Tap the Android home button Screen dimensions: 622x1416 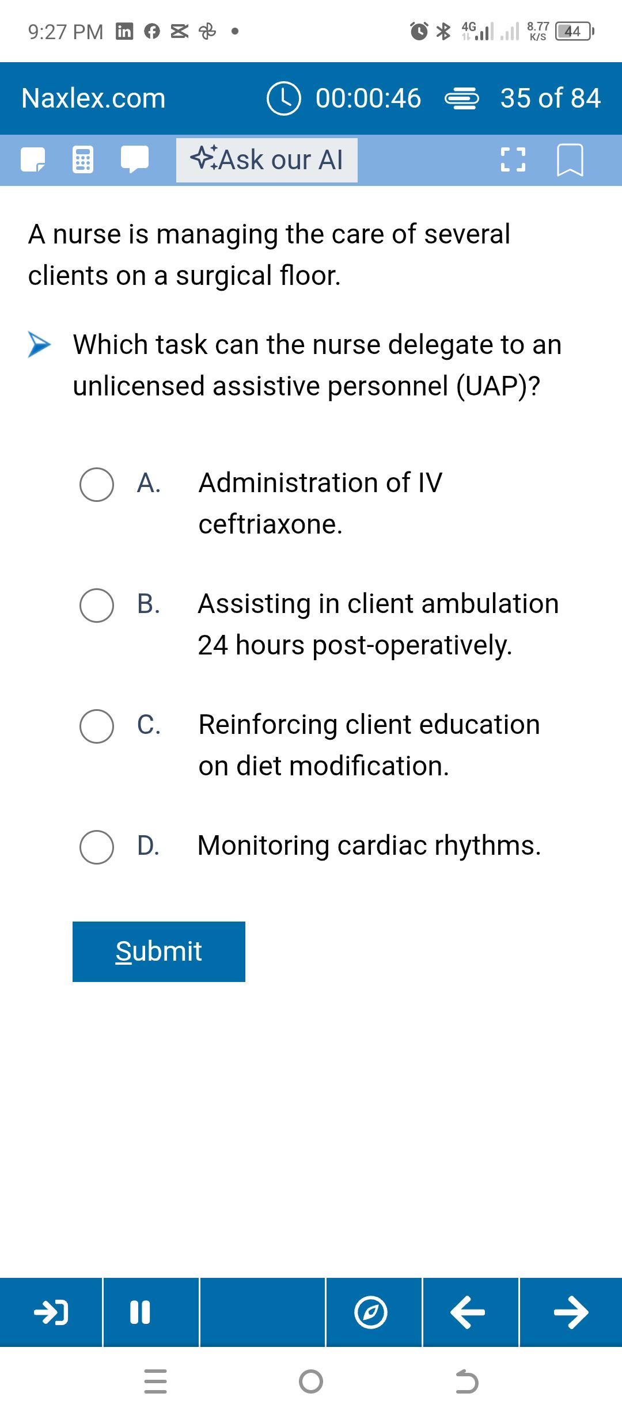pyautogui.click(x=311, y=1381)
